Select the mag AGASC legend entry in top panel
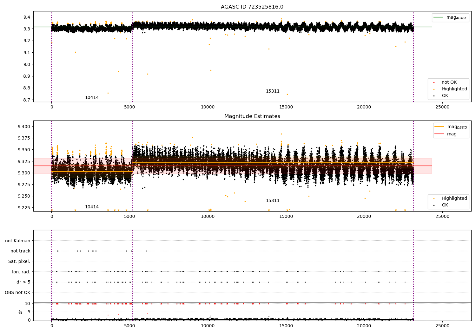The width and height of the screenshot is (476, 333). point(450,17)
